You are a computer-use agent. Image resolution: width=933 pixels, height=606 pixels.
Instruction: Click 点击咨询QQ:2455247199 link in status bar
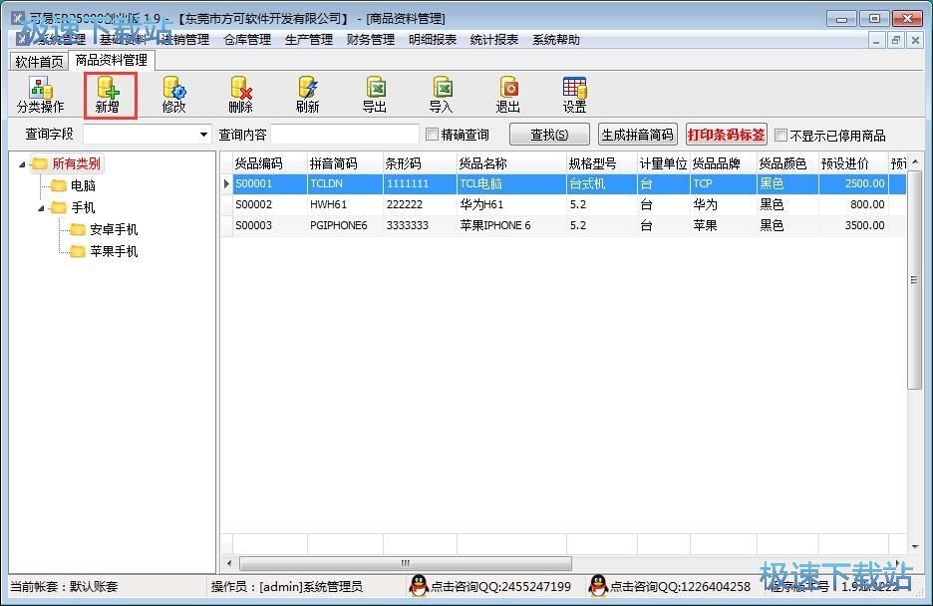500,586
